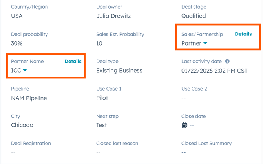Edit the Use Case 1 value Pilot
Viewport: 263px width, 164px height.
coord(102,98)
